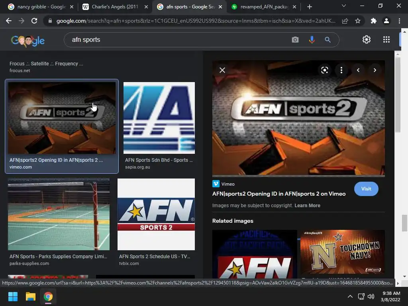The height and width of the screenshot is (306, 408).
Task: Open the Chrome profile avatar
Action: (x=386, y=21)
